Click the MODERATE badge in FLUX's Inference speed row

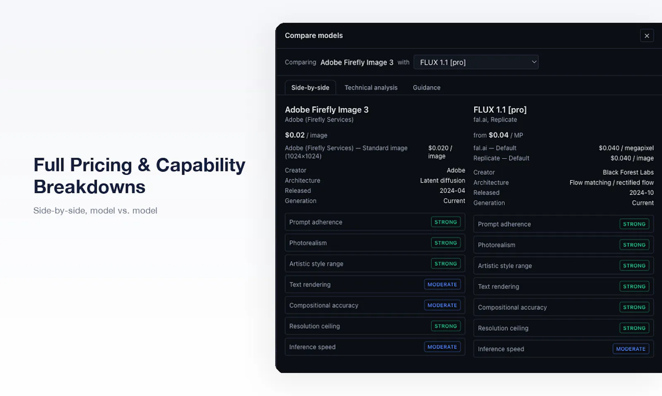tap(631, 349)
